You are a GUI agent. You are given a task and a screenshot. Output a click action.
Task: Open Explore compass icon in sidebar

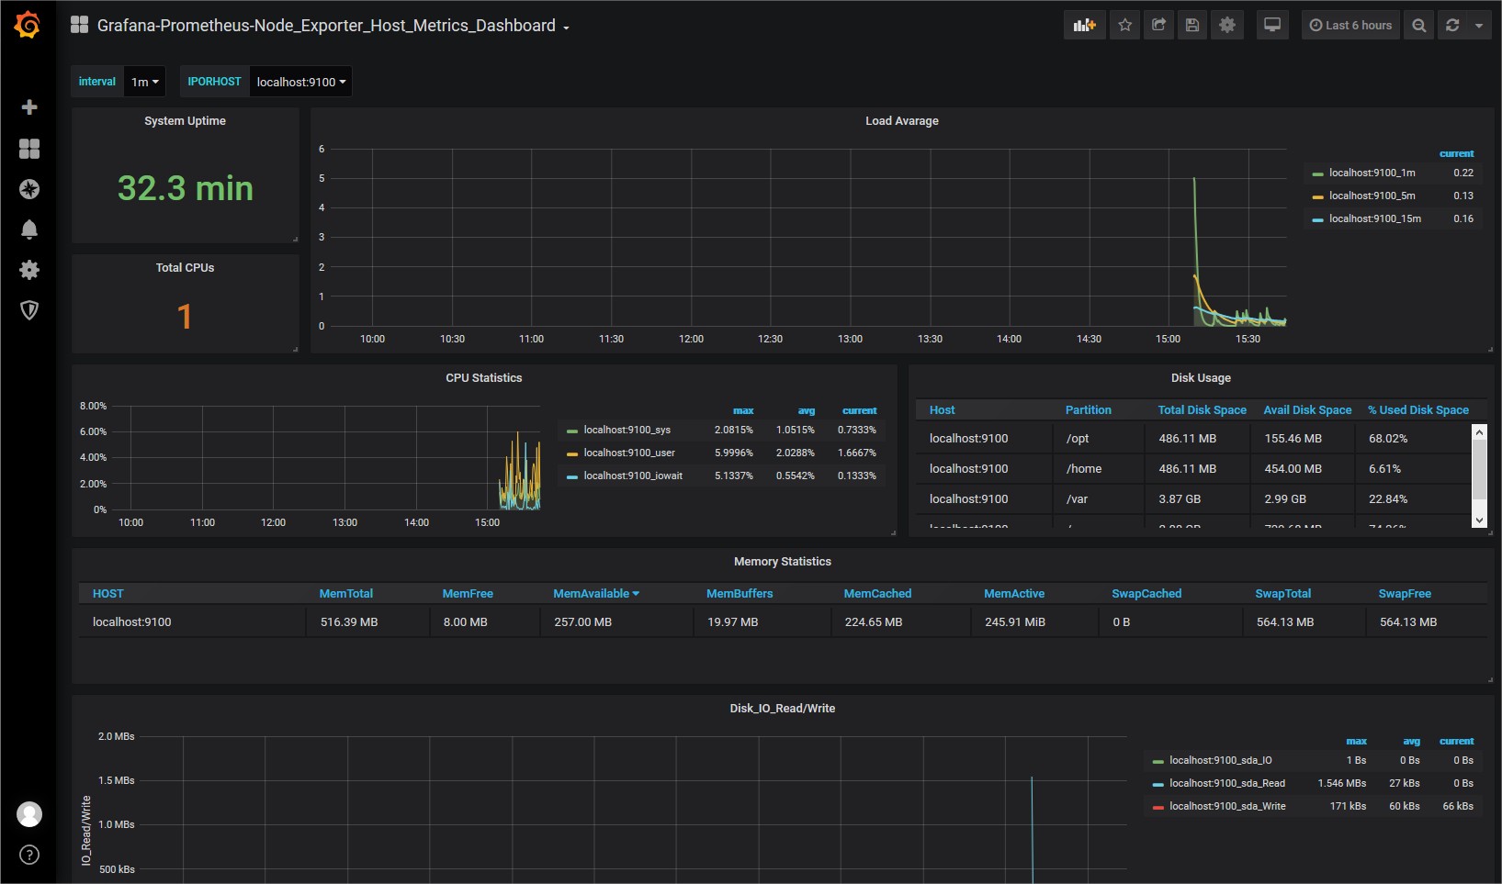(29, 189)
